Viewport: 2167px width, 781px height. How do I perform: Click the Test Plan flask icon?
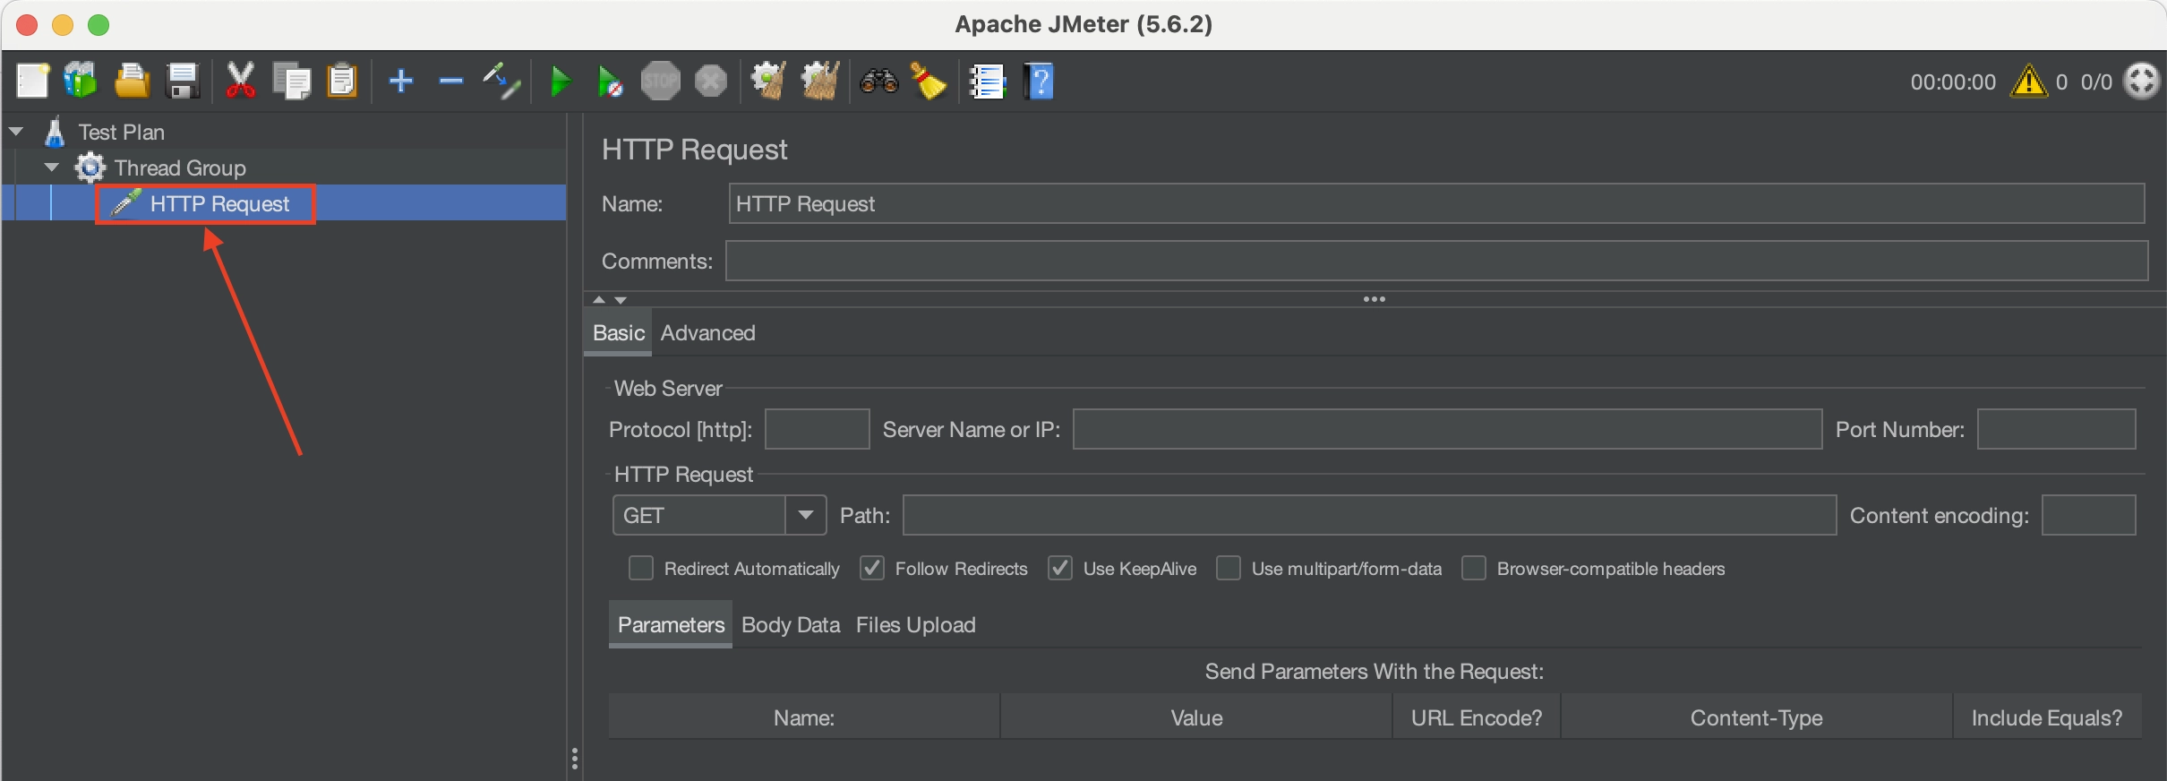[x=55, y=132]
